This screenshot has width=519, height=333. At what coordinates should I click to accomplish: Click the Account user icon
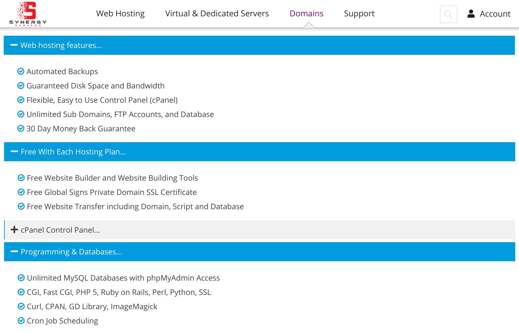click(x=471, y=14)
